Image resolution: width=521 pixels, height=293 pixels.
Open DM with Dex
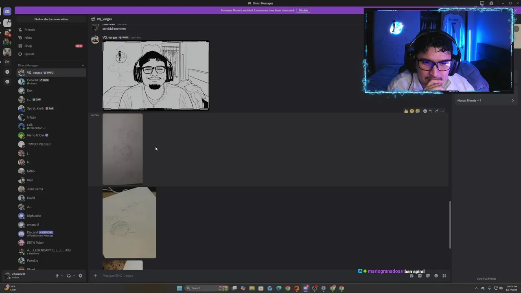pyautogui.click(x=51, y=90)
